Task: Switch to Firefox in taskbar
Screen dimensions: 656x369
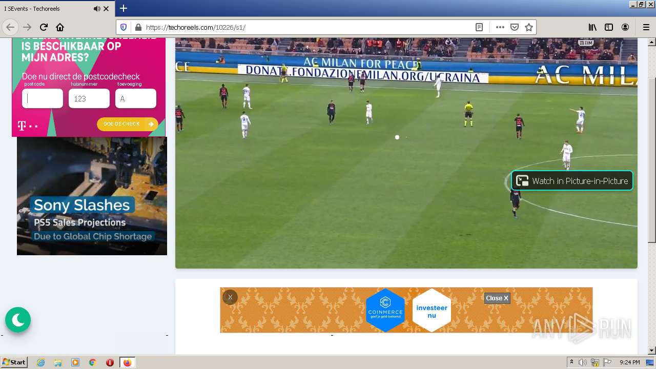Action: 127,362
